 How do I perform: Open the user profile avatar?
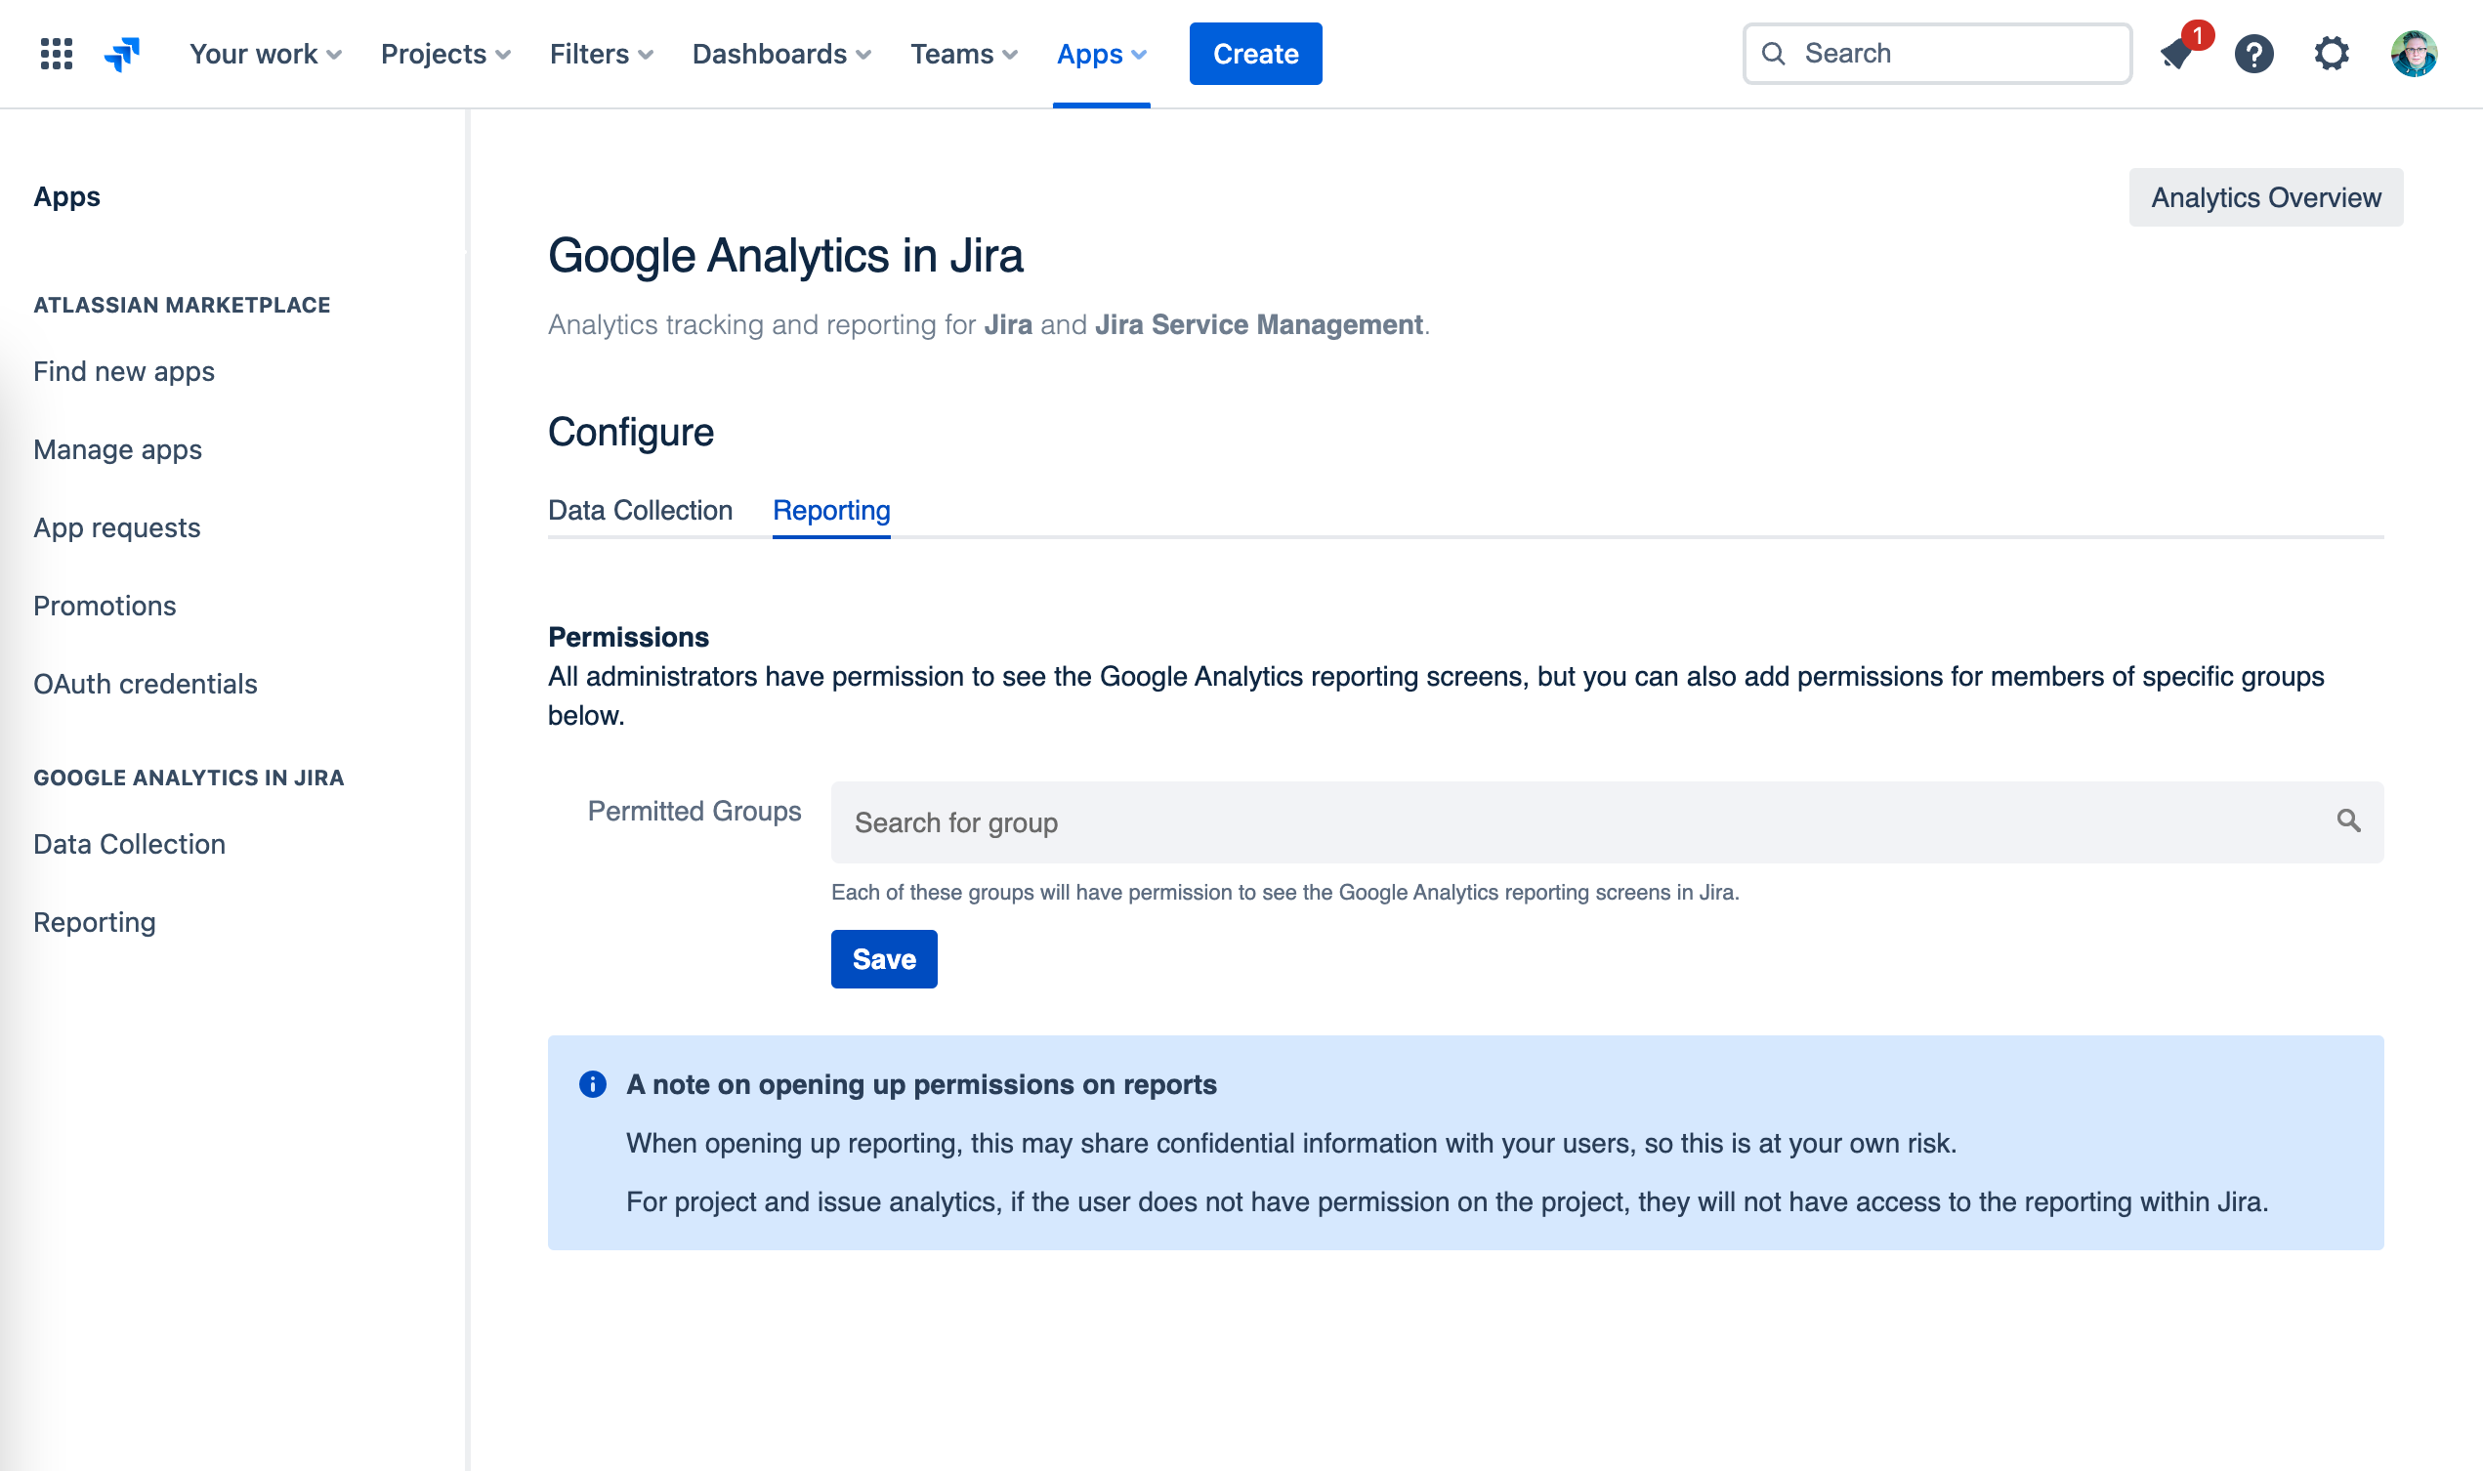click(x=2413, y=54)
